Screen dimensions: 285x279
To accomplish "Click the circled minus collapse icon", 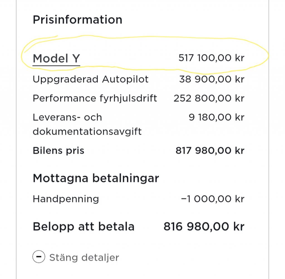I will coord(39,257).
